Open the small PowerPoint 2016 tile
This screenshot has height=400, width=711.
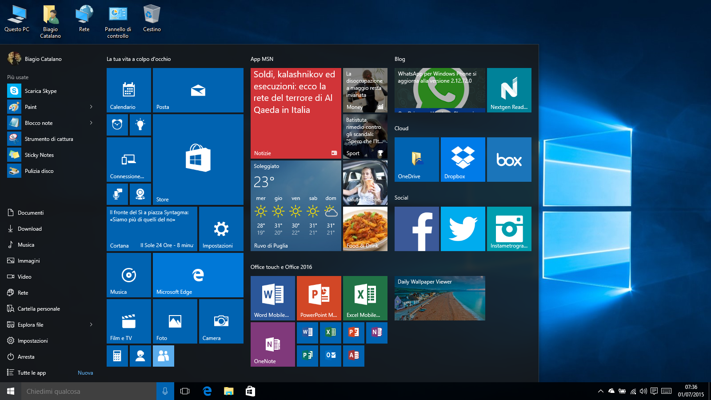[x=354, y=333]
